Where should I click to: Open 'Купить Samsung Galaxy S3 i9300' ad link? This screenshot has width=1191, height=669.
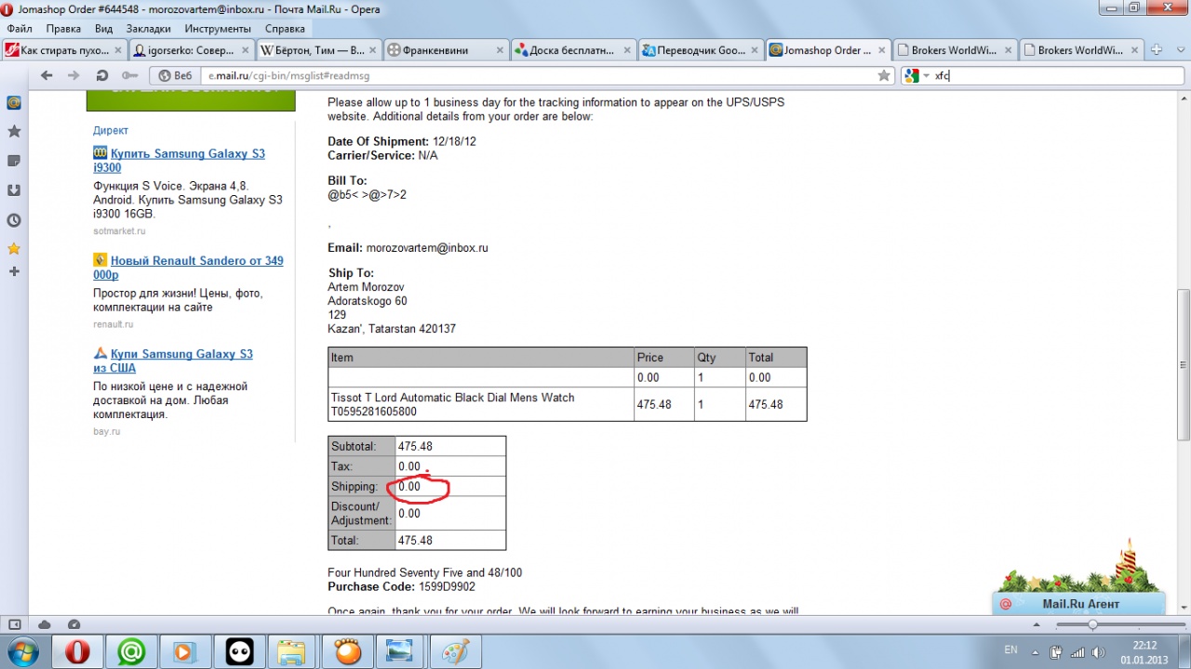tap(180, 161)
